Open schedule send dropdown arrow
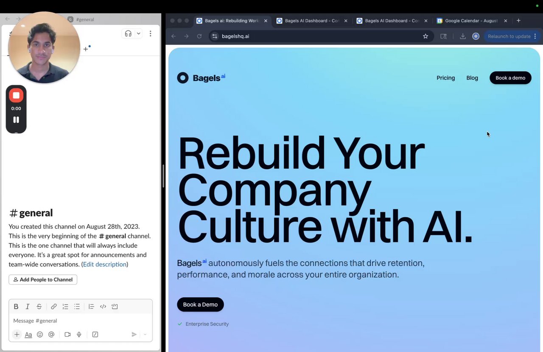The width and height of the screenshot is (543, 352). 145,335
